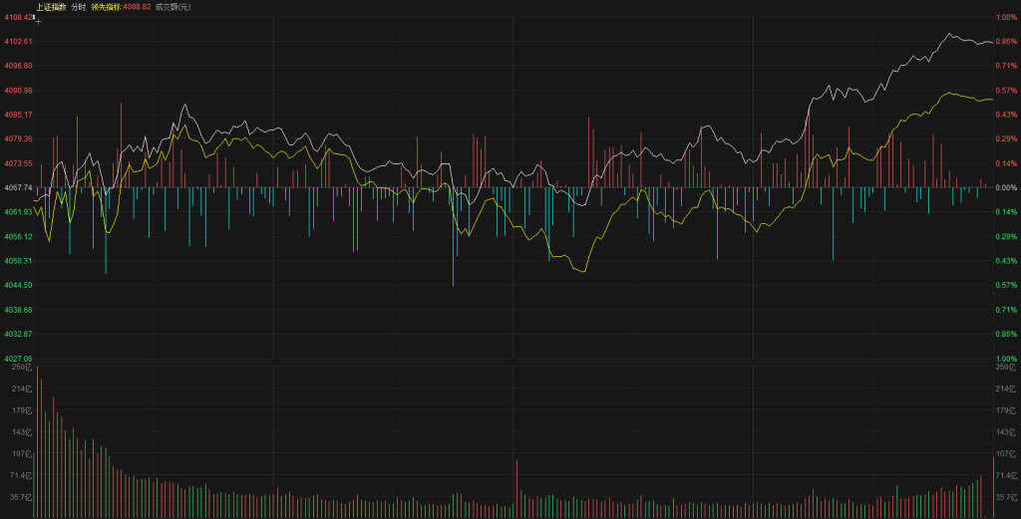Click the 4027.06 bottom price axis label
1021x519 pixels.
pyautogui.click(x=17, y=358)
